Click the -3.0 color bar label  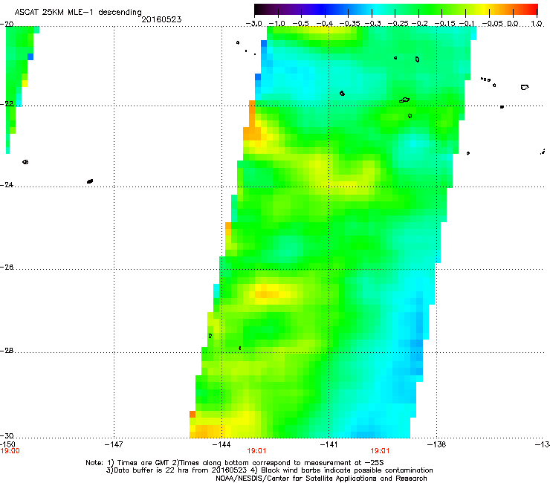(x=254, y=24)
